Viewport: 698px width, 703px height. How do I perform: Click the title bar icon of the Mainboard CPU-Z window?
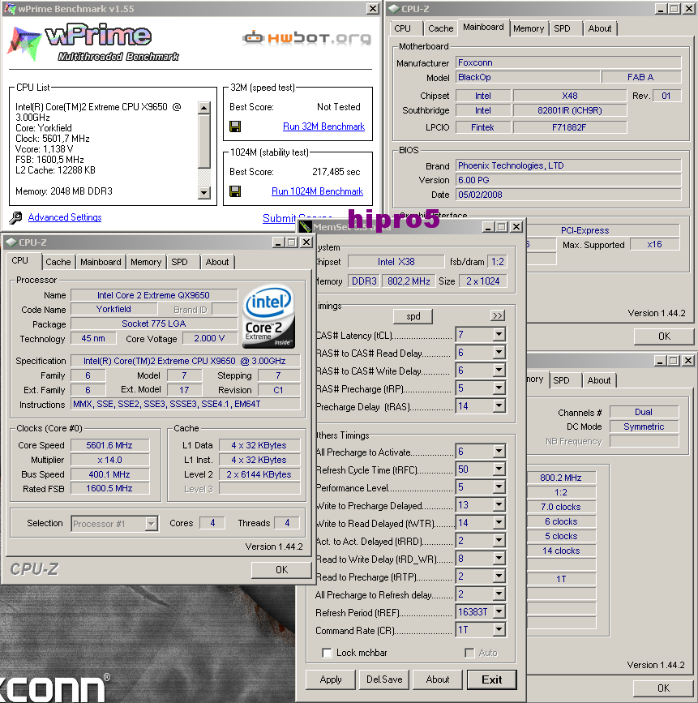click(x=394, y=9)
